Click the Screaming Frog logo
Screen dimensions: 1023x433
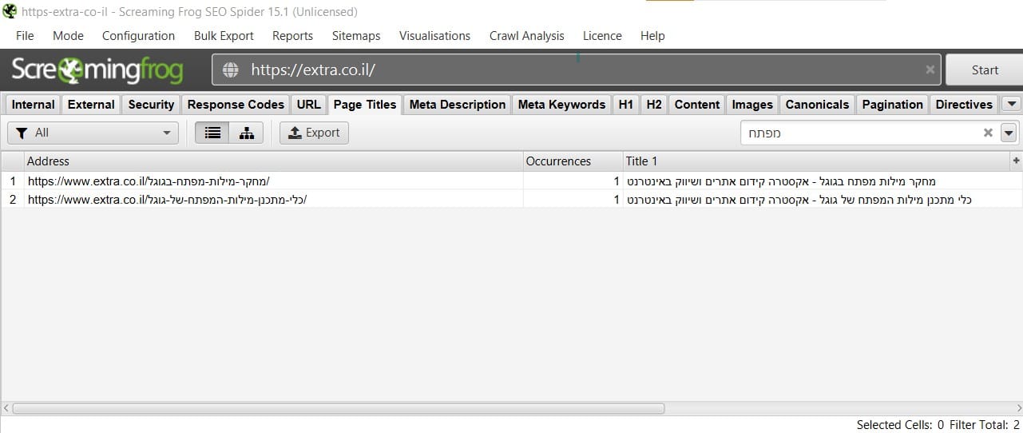97,70
